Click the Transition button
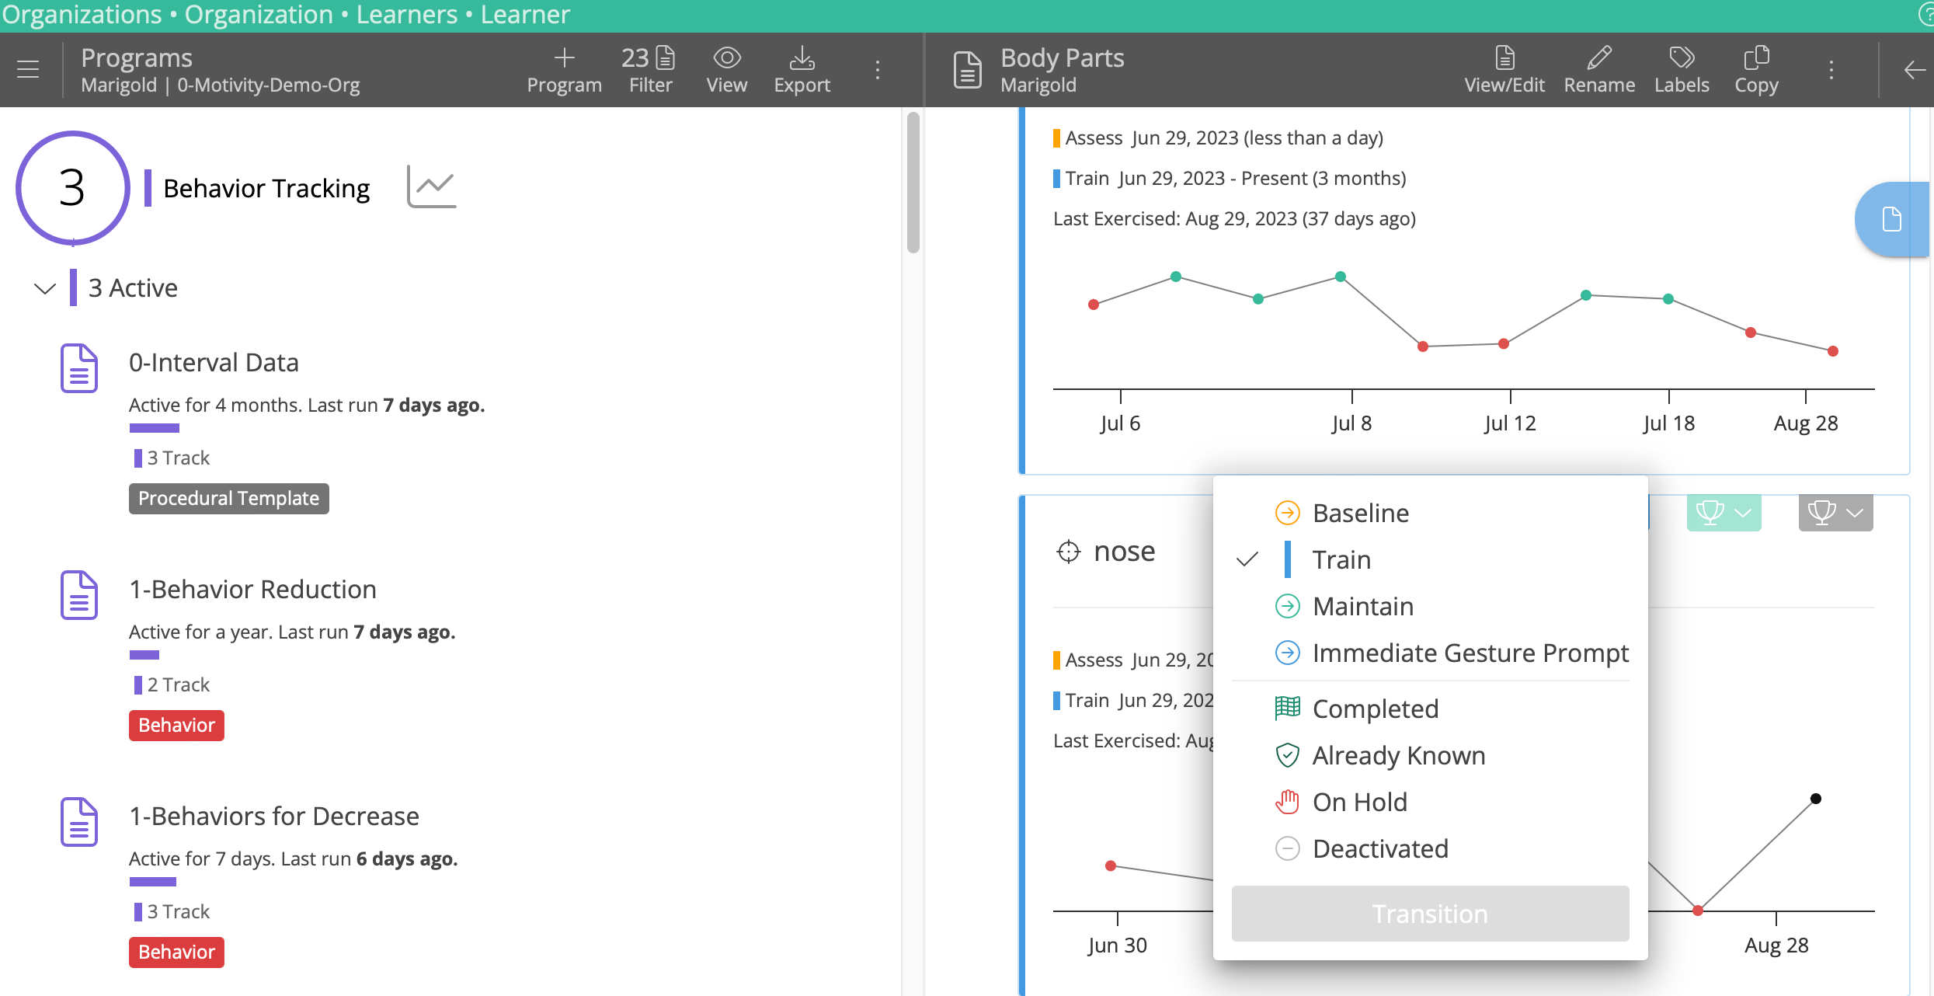1934x996 pixels. [1430, 914]
